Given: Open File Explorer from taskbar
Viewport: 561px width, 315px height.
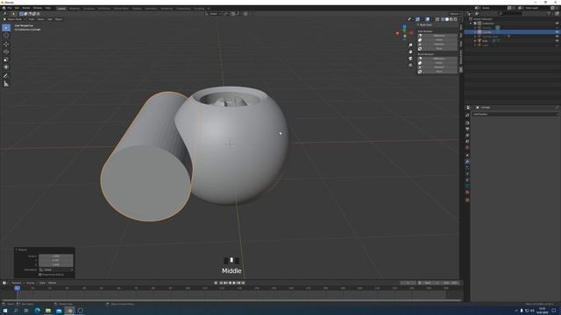Looking at the screenshot, I should (48, 311).
